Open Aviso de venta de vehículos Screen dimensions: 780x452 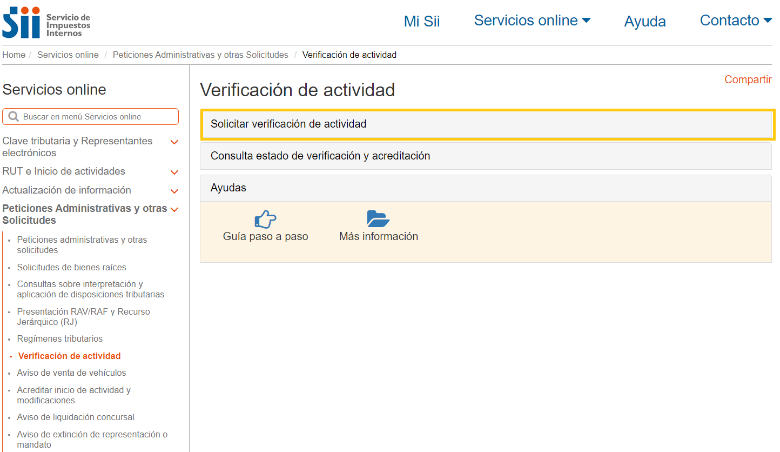(x=71, y=373)
